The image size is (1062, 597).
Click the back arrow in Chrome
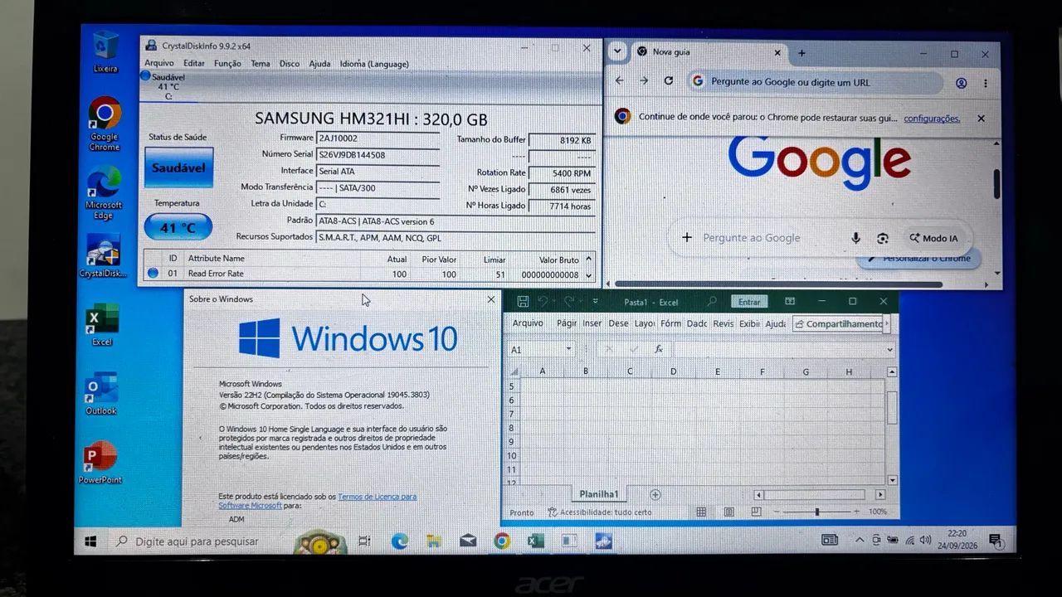(x=619, y=80)
